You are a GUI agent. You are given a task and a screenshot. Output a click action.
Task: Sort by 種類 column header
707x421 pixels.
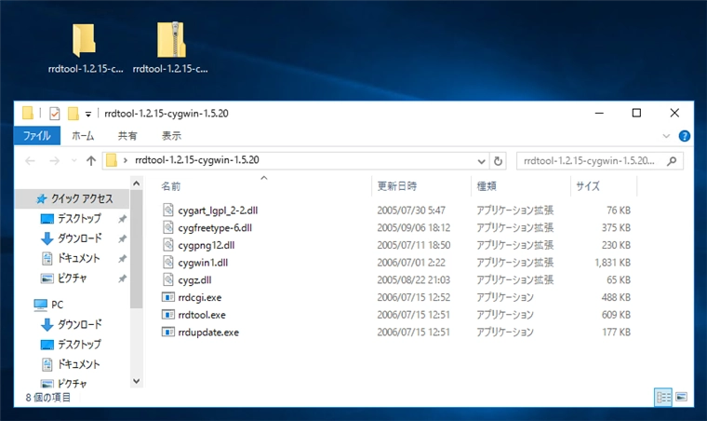[x=487, y=186]
